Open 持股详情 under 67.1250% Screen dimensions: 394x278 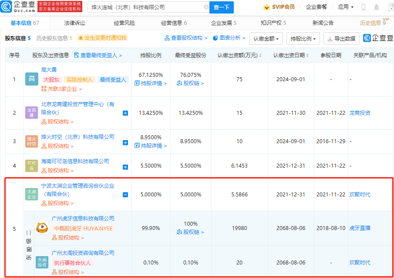(x=151, y=83)
